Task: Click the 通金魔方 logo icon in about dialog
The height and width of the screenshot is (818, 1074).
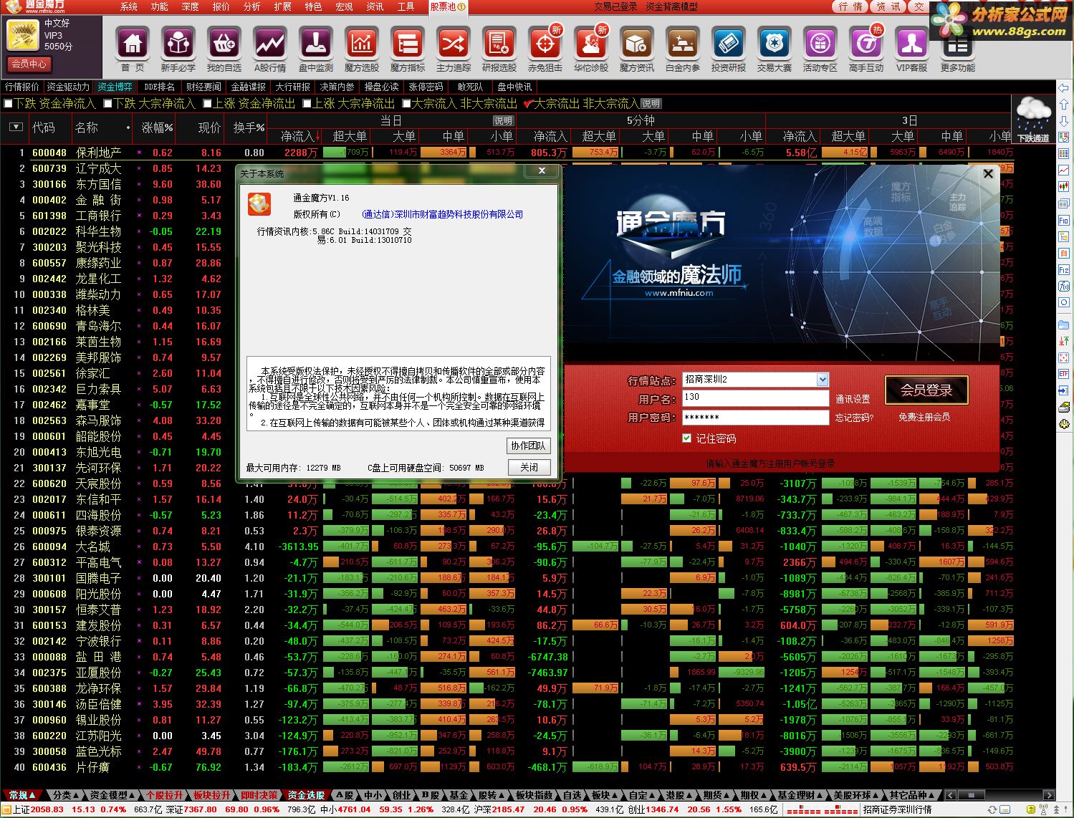Action: tap(259, 203)
